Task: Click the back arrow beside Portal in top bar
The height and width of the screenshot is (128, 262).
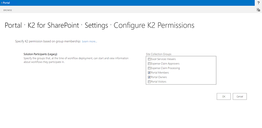Action: click(x=2, y=3)
